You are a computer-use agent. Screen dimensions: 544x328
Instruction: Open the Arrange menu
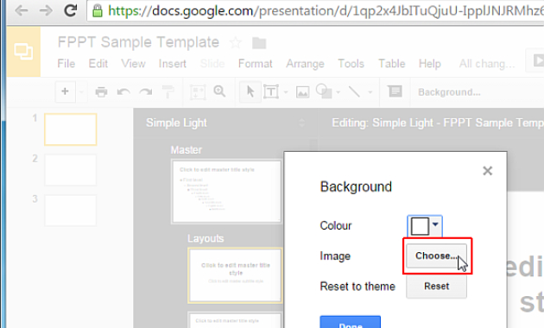coord(305,64)
